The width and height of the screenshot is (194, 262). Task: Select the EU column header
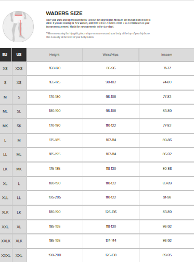6,55
